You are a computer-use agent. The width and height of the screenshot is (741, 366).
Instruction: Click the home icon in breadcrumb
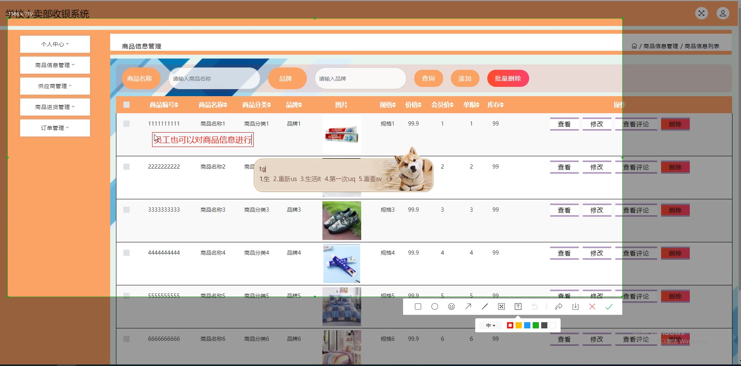(634, 46)
